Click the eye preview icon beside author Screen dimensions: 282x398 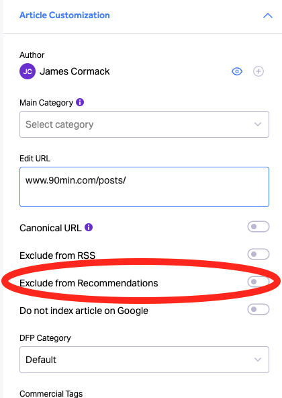click(x=237, y=71)
